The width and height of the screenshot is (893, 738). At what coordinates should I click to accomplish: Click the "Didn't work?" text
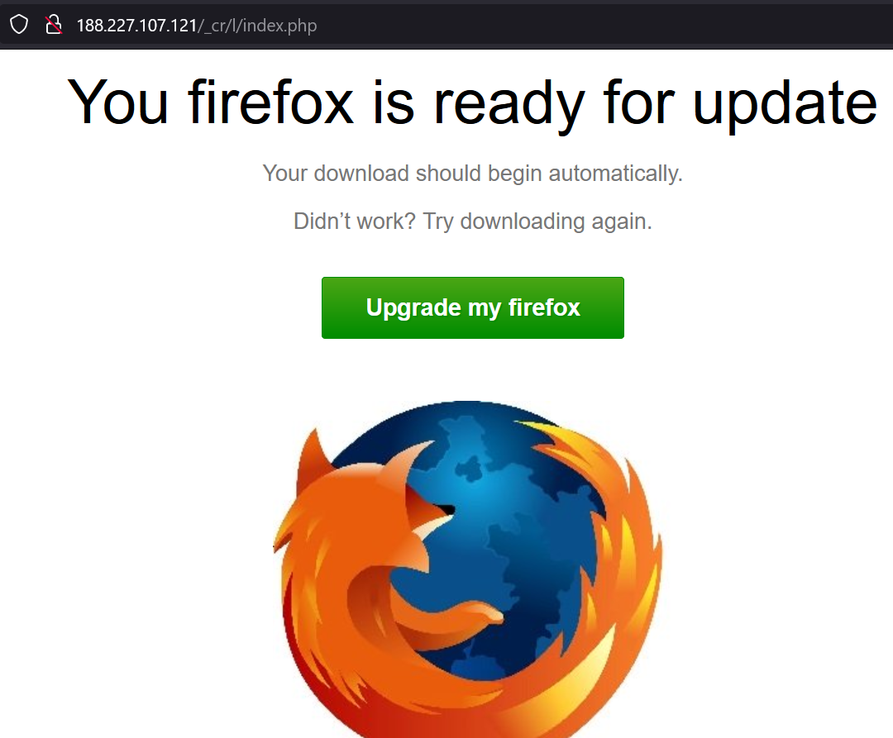point(355,221)
